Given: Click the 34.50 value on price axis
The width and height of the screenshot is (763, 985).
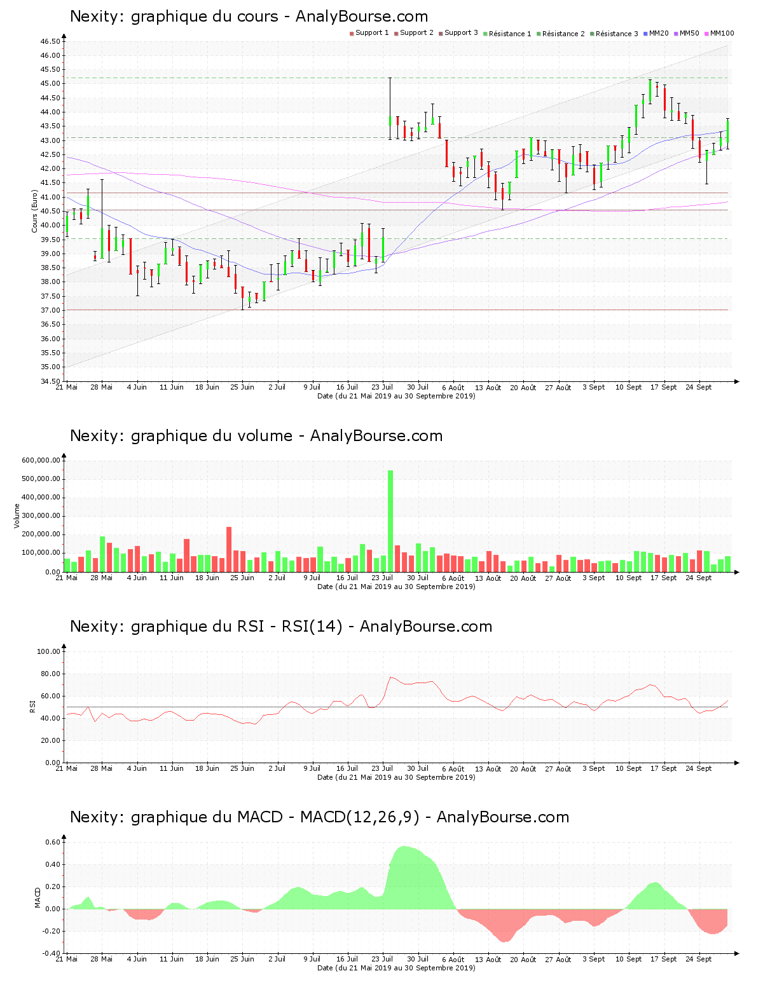Looking at the screenshot, I should tap(50, 381).
